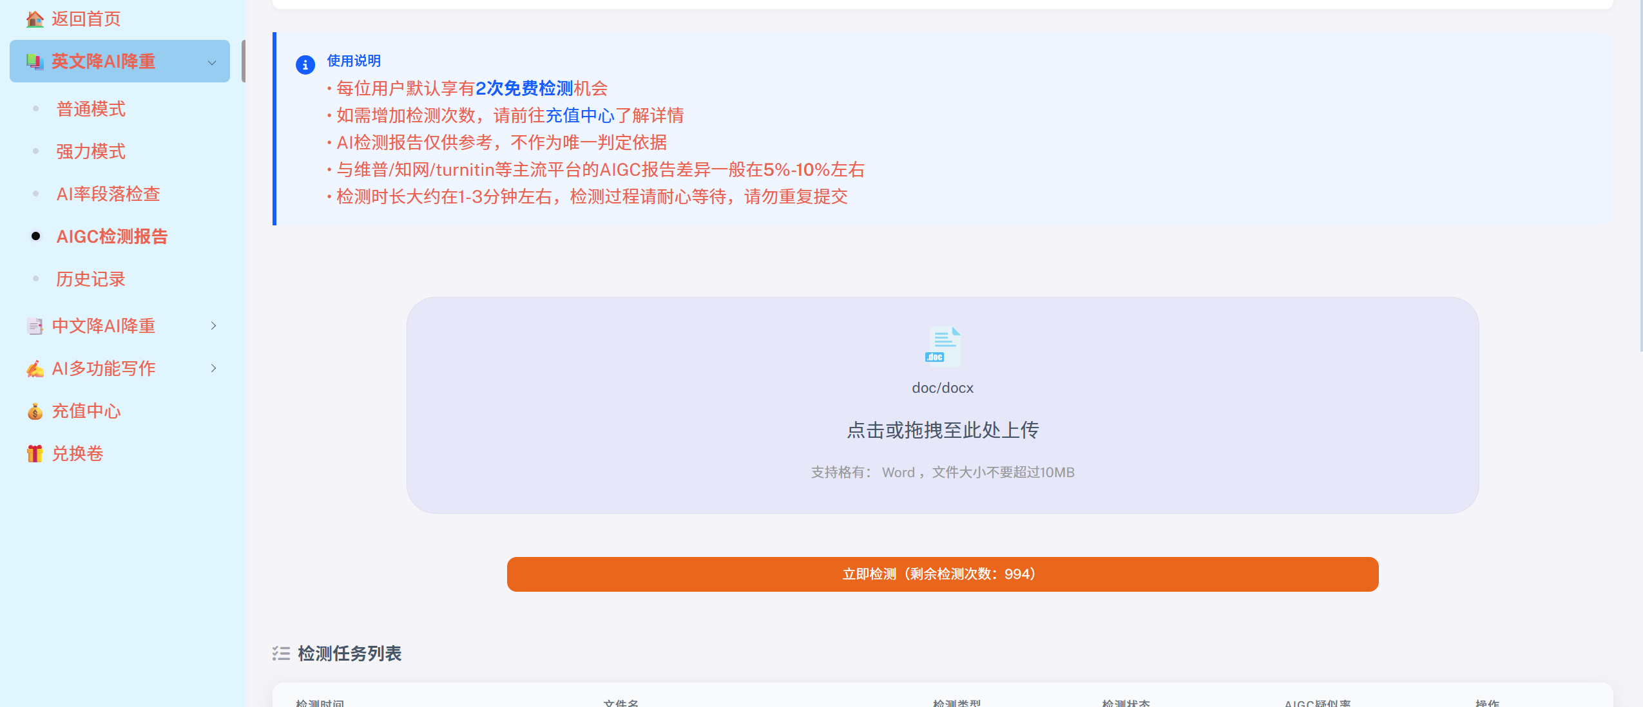
Task: Click the 点击或拖拽至此处上传 upload area
Action: tap(943, 405)
